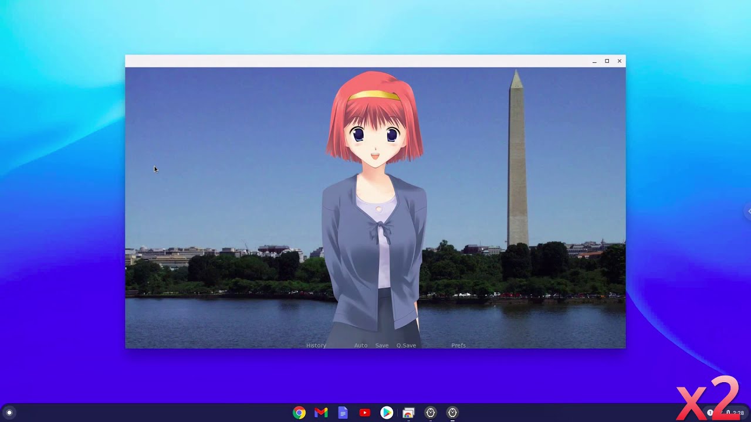
Task: Open the History log in the game
Action: pyautogui.click(x=316, y=345)
